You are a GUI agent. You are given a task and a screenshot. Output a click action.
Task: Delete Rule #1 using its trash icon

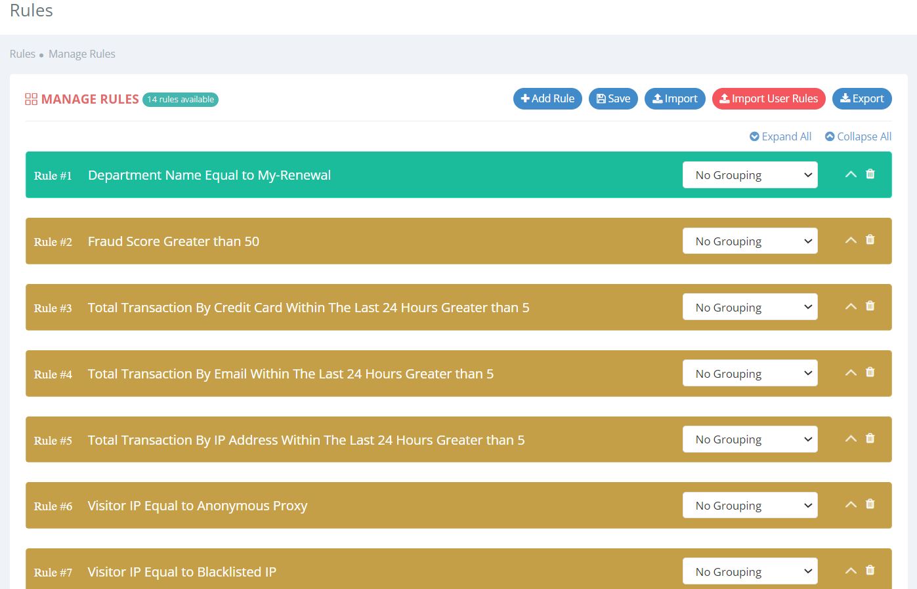tap(870, 174)
